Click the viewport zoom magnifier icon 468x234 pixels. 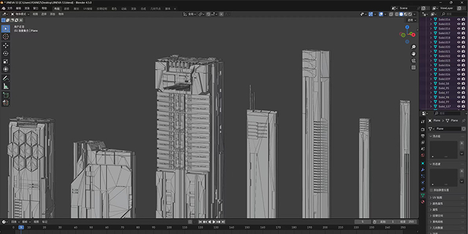pos(413,47)
